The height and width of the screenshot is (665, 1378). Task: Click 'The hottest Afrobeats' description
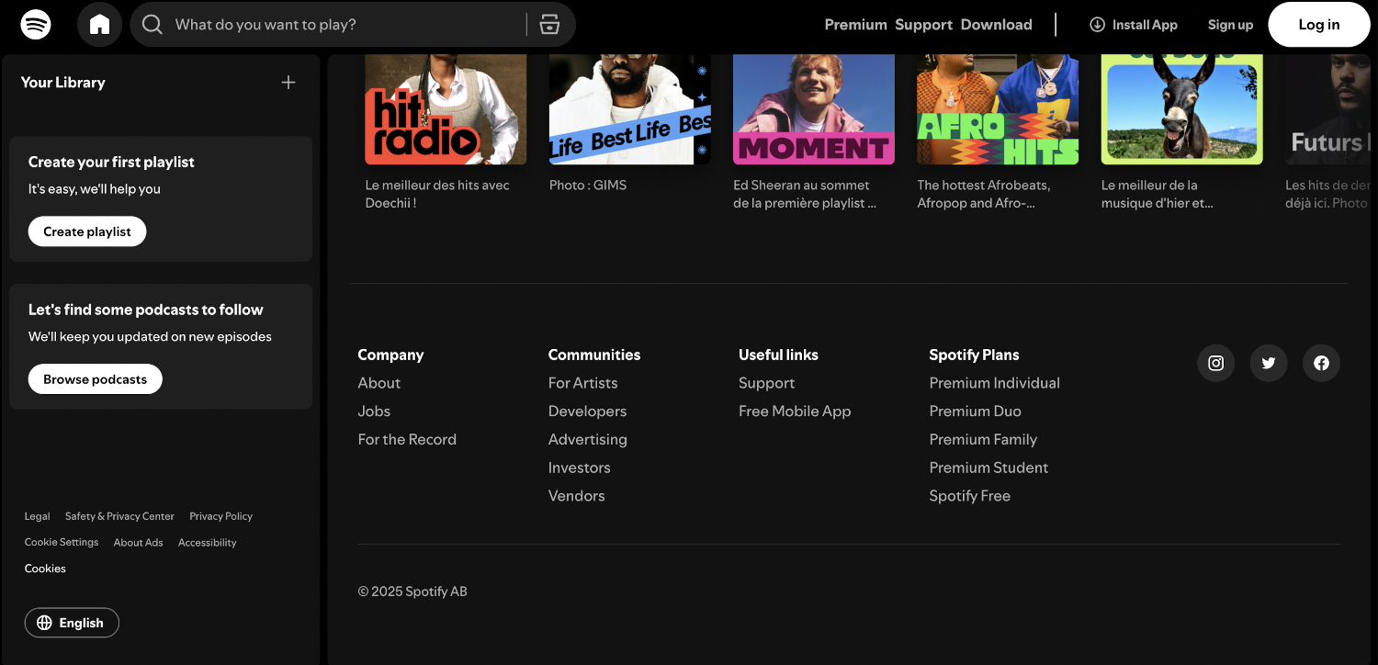pos(984,194)
